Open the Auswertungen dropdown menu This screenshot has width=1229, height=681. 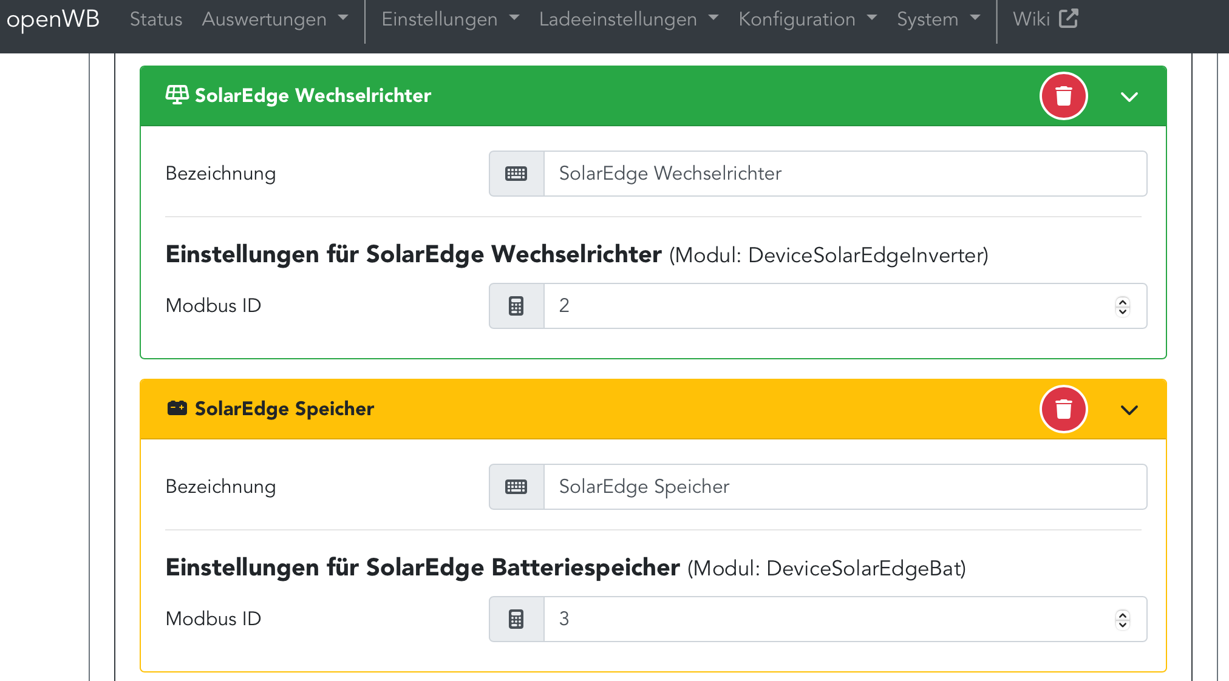(x=274, y=19)
